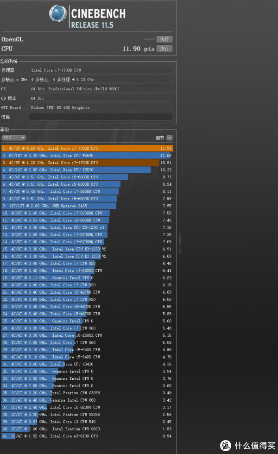Select rank 33 Genuine Intel row scoring 3.76

tap(87, 379)
